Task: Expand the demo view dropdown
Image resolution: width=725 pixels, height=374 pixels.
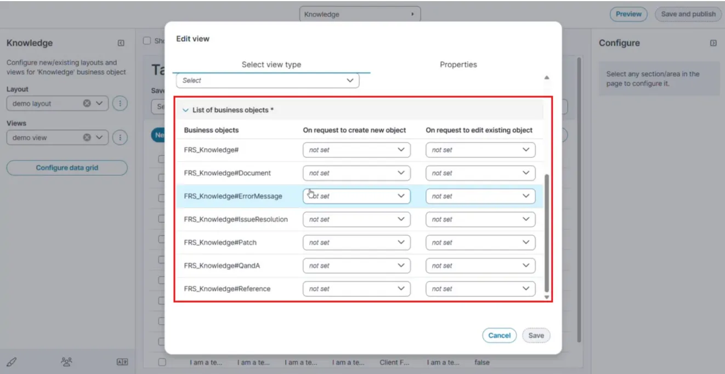Action: pos(99,138)
